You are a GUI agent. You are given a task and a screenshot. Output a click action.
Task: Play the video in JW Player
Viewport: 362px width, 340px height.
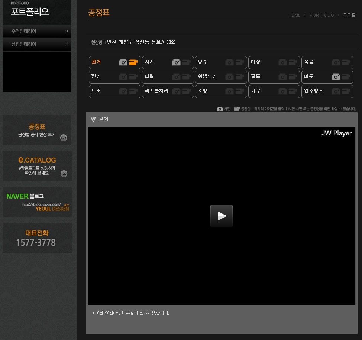coord(221,216)
